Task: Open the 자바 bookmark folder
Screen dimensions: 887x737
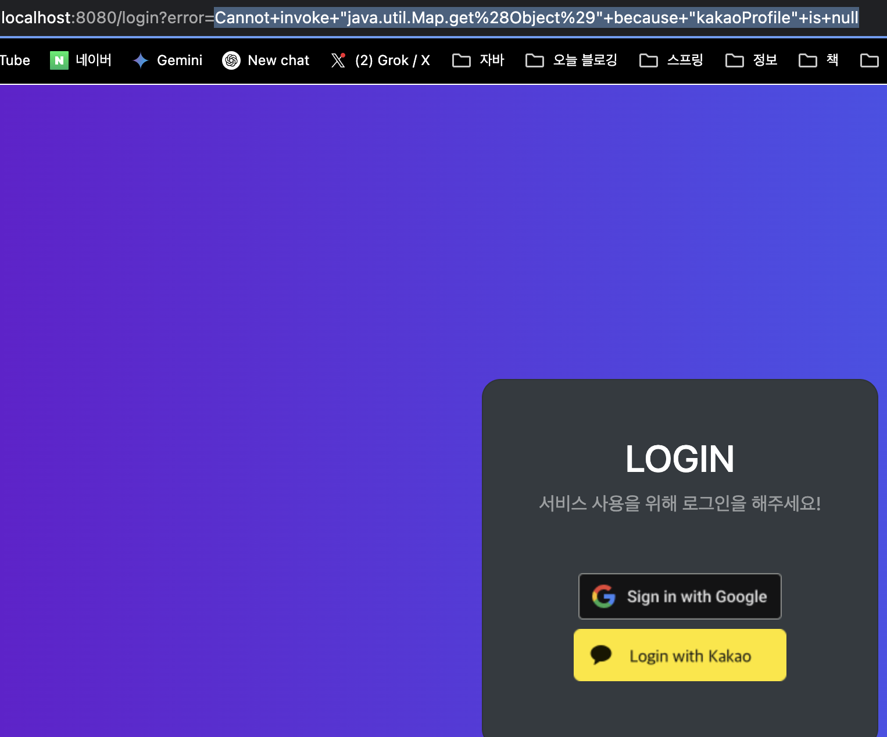Action: 478,60
